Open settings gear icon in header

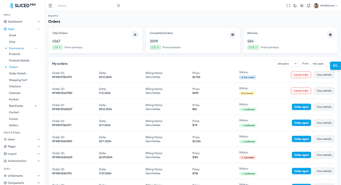(x=302, y=6)
